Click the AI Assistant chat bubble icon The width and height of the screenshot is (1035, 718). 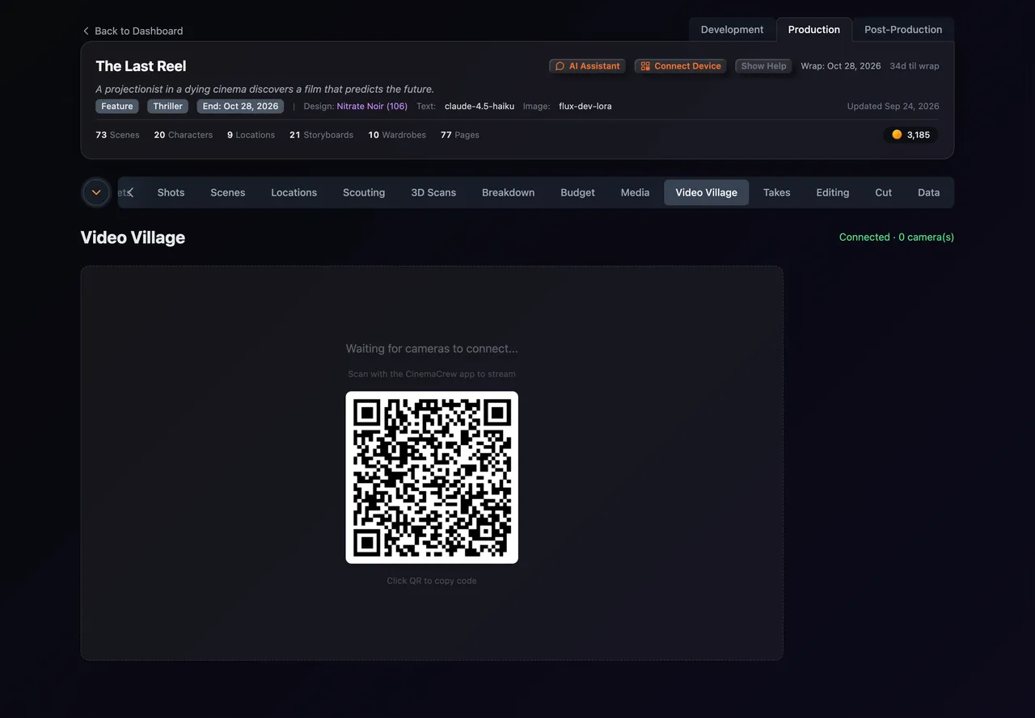560,66
